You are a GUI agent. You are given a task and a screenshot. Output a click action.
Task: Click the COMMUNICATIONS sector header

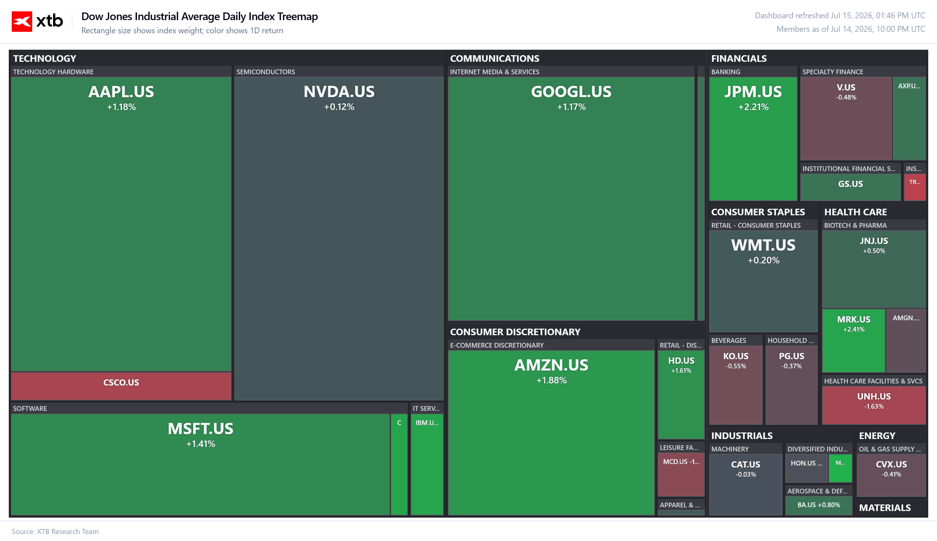pos(494,58)
